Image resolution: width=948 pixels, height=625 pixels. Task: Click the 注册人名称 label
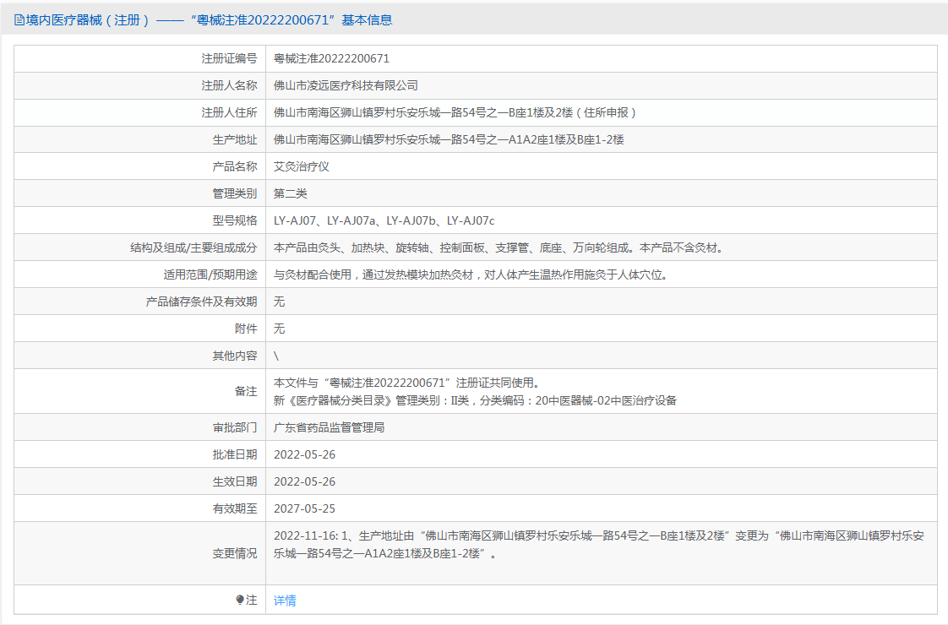[x=229, y=86]
